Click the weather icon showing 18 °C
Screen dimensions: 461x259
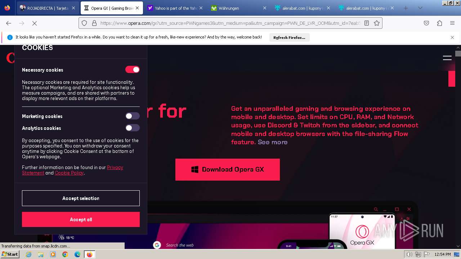click(x=61, y=237)
